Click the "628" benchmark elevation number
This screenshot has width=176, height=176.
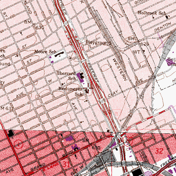145,44
